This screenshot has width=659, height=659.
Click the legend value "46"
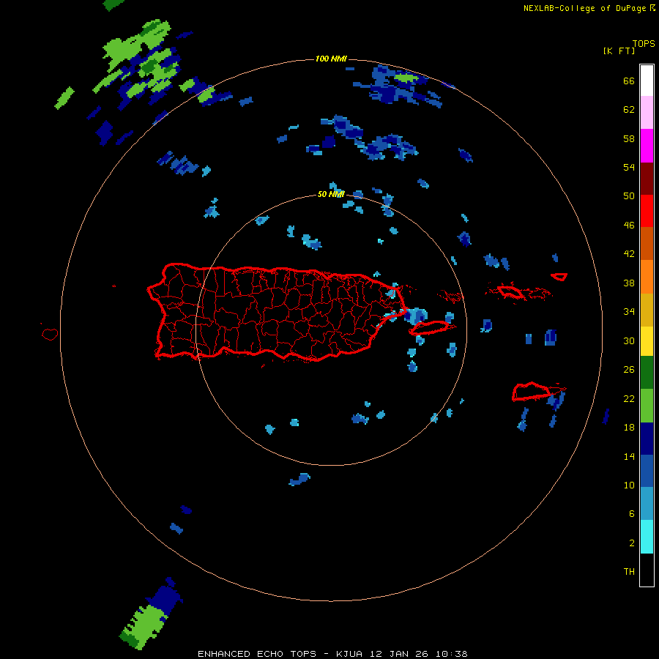point(629,226)
